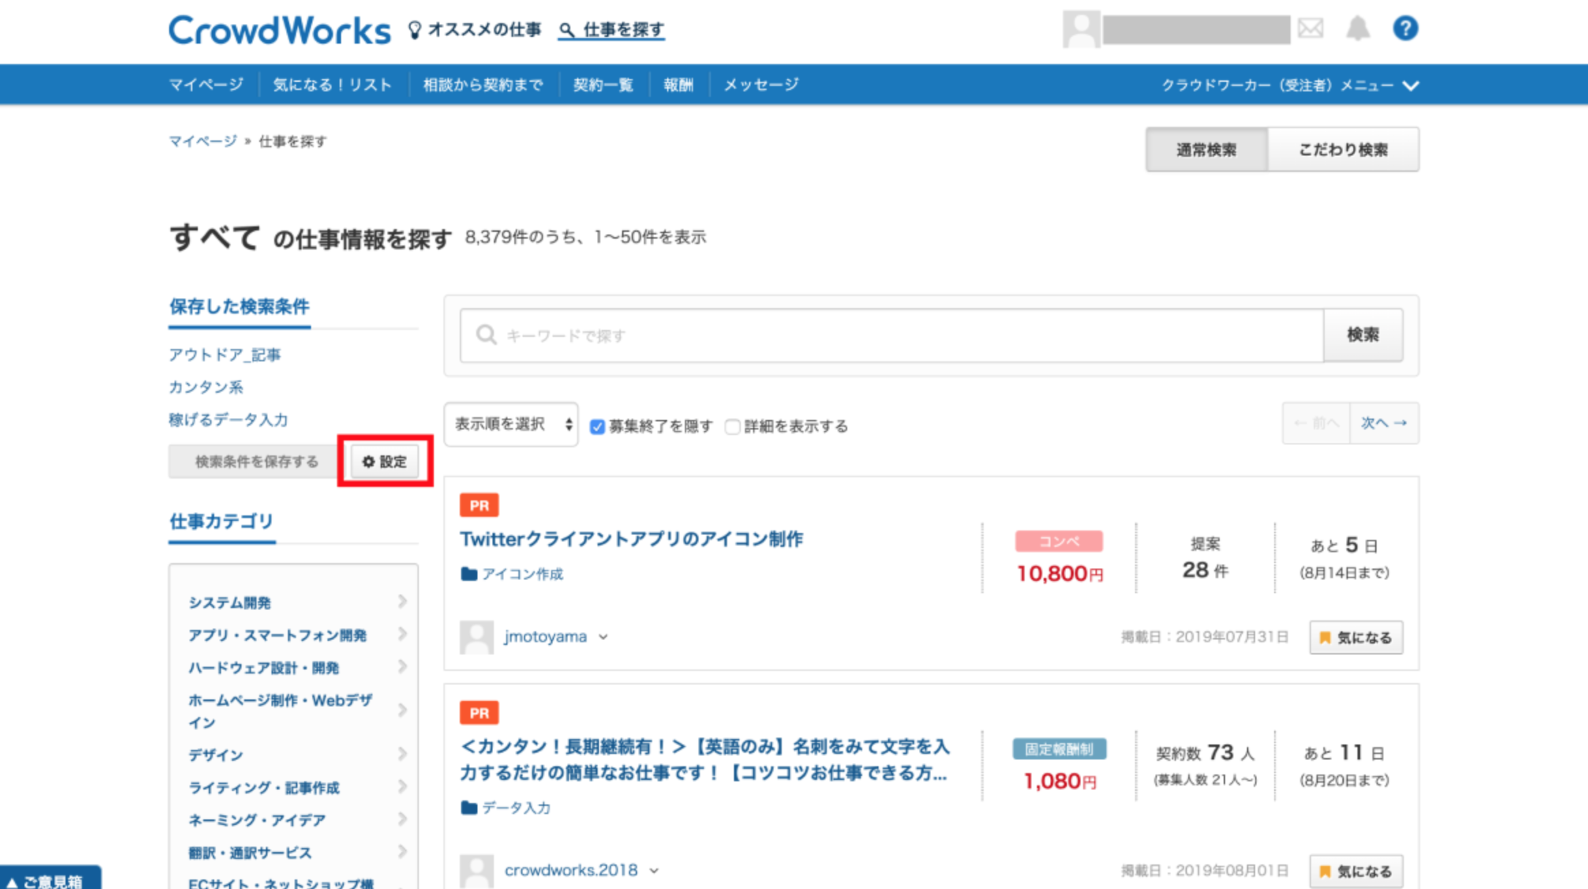Click the 検索 search button
The width and height of the screenshot is (1588, 889).
point(1362,335)
